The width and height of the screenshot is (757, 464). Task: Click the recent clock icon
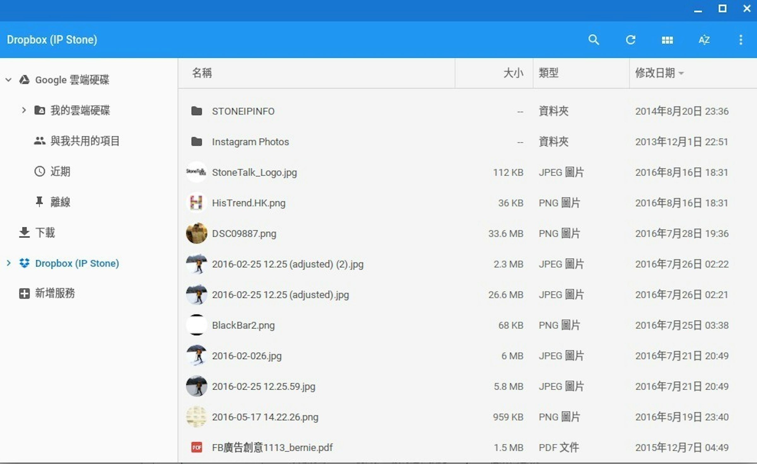(39, 171)
